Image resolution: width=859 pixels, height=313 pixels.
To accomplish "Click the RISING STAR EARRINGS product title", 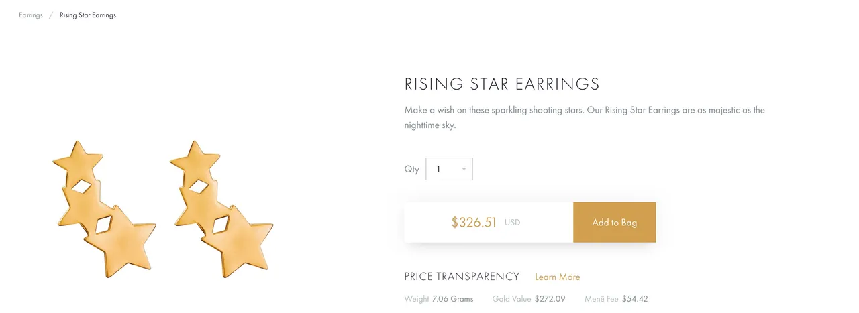I will [x=502, y=84].
